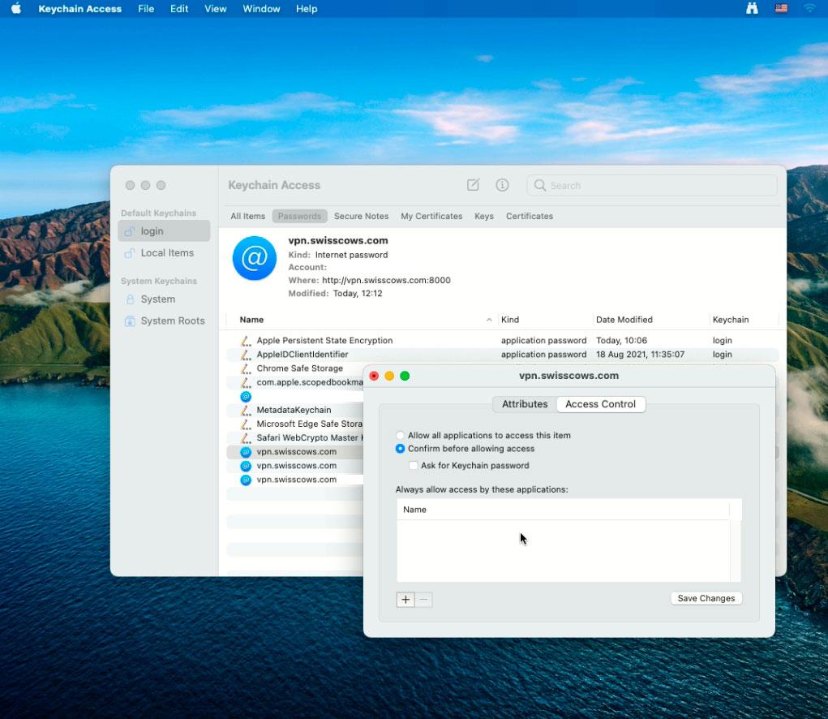Click the key icon beside Safari WebCrypto Master

[x=246, y=438]
